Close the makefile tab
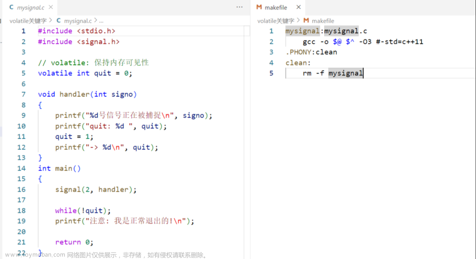Image resolution: width=476 pixels, height=259 pixels. [x=299, y=7]
